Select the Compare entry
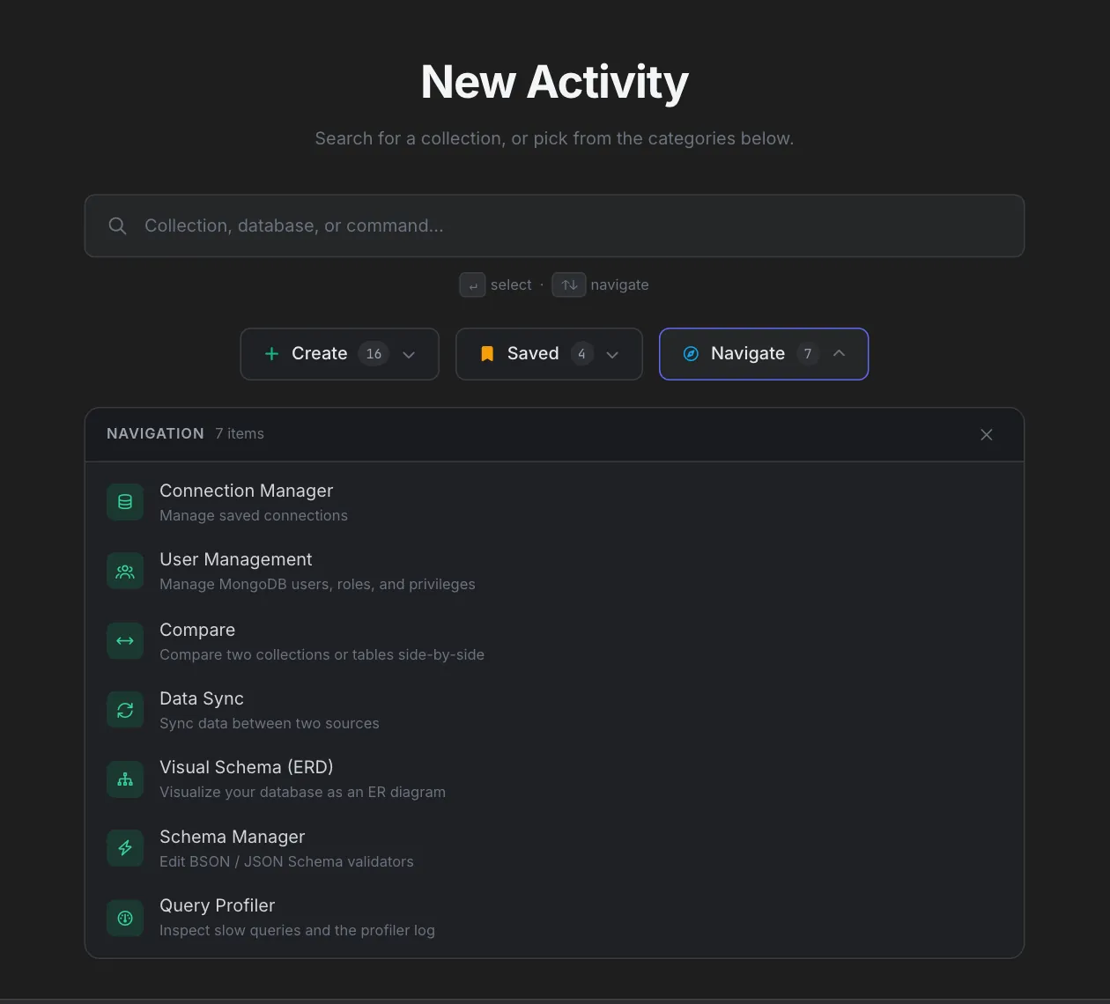The image size is (1110, 1004). click(x=554, y=640)
